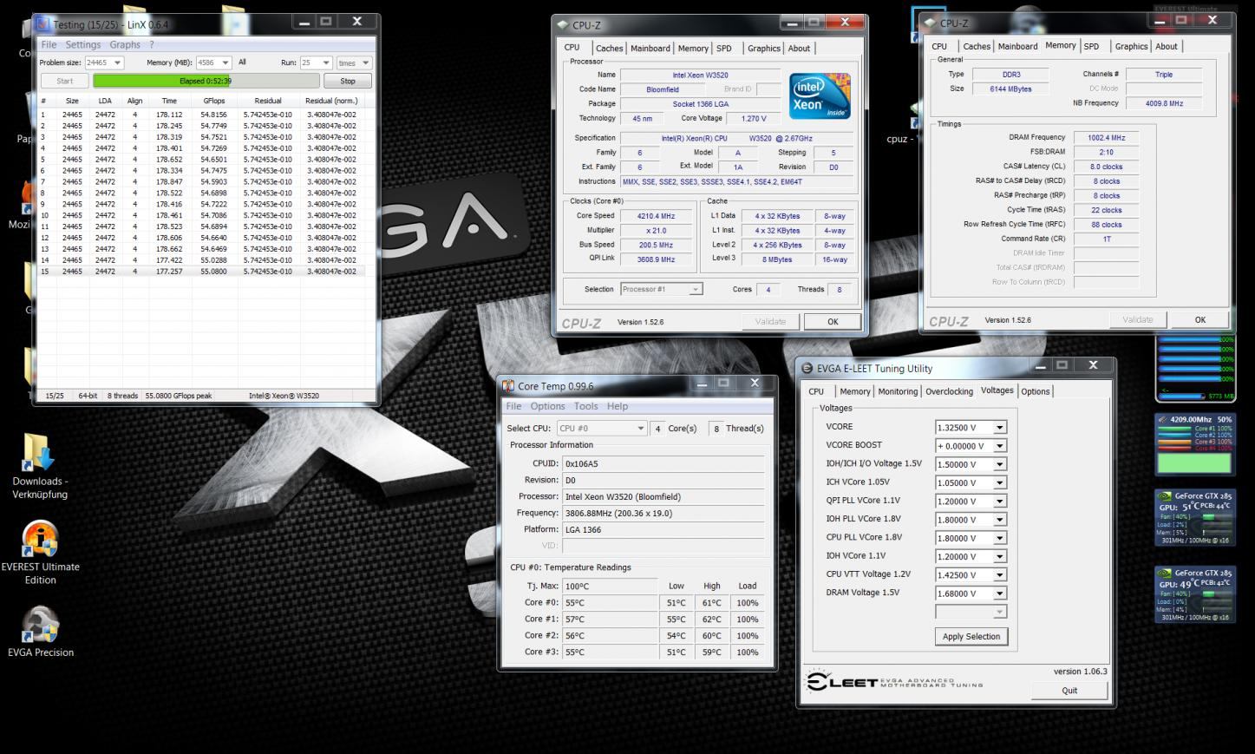This screenshot has height=754, width=1255.
Task: Click the DRAM Frequency 1002.4 MHz value
Action: 1106,137
